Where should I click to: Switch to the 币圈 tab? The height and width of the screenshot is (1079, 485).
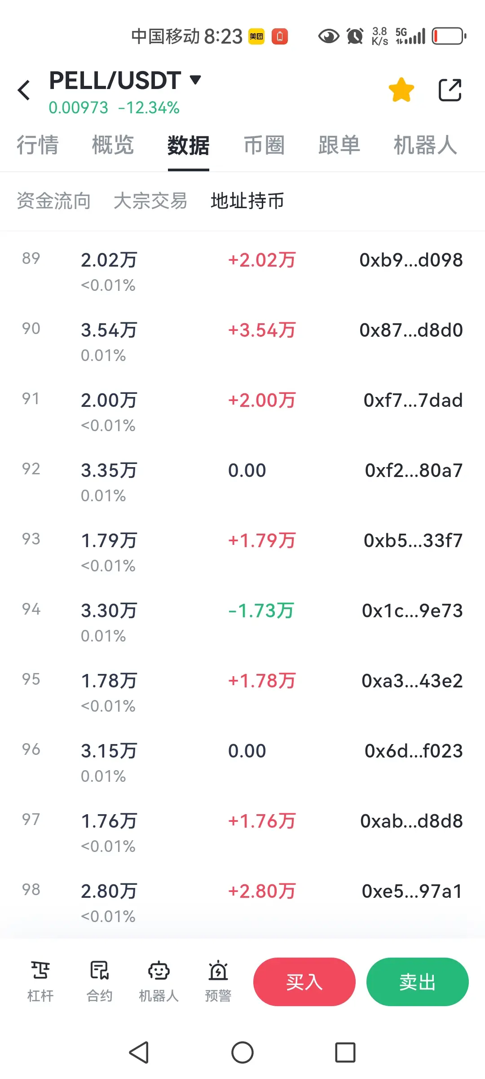[264, 145]
